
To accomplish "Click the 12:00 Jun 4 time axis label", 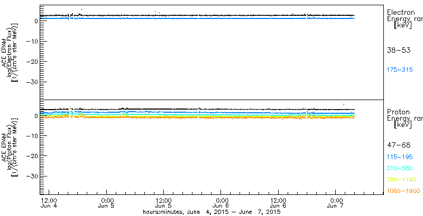I will (49, 203).
